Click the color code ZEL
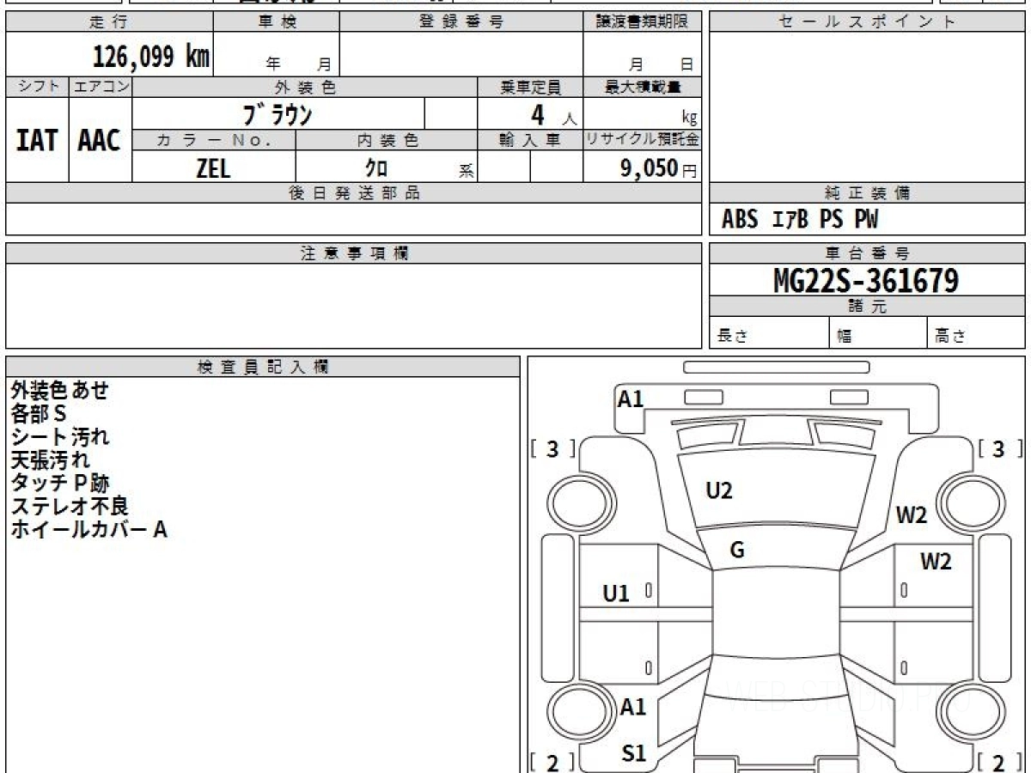1031x773 pixels. [213, 168]
